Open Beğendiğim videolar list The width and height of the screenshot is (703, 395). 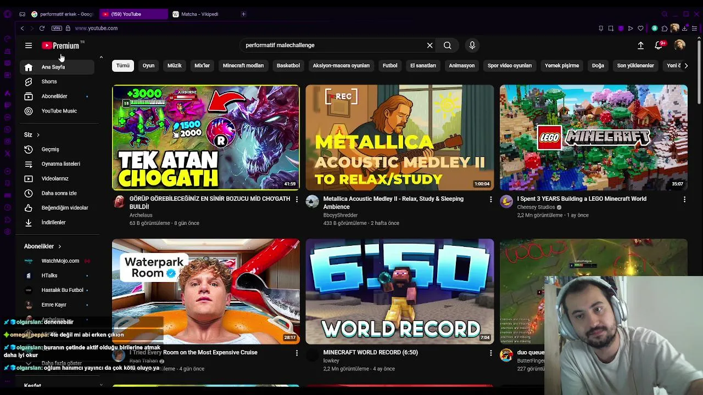click(57, 208)
